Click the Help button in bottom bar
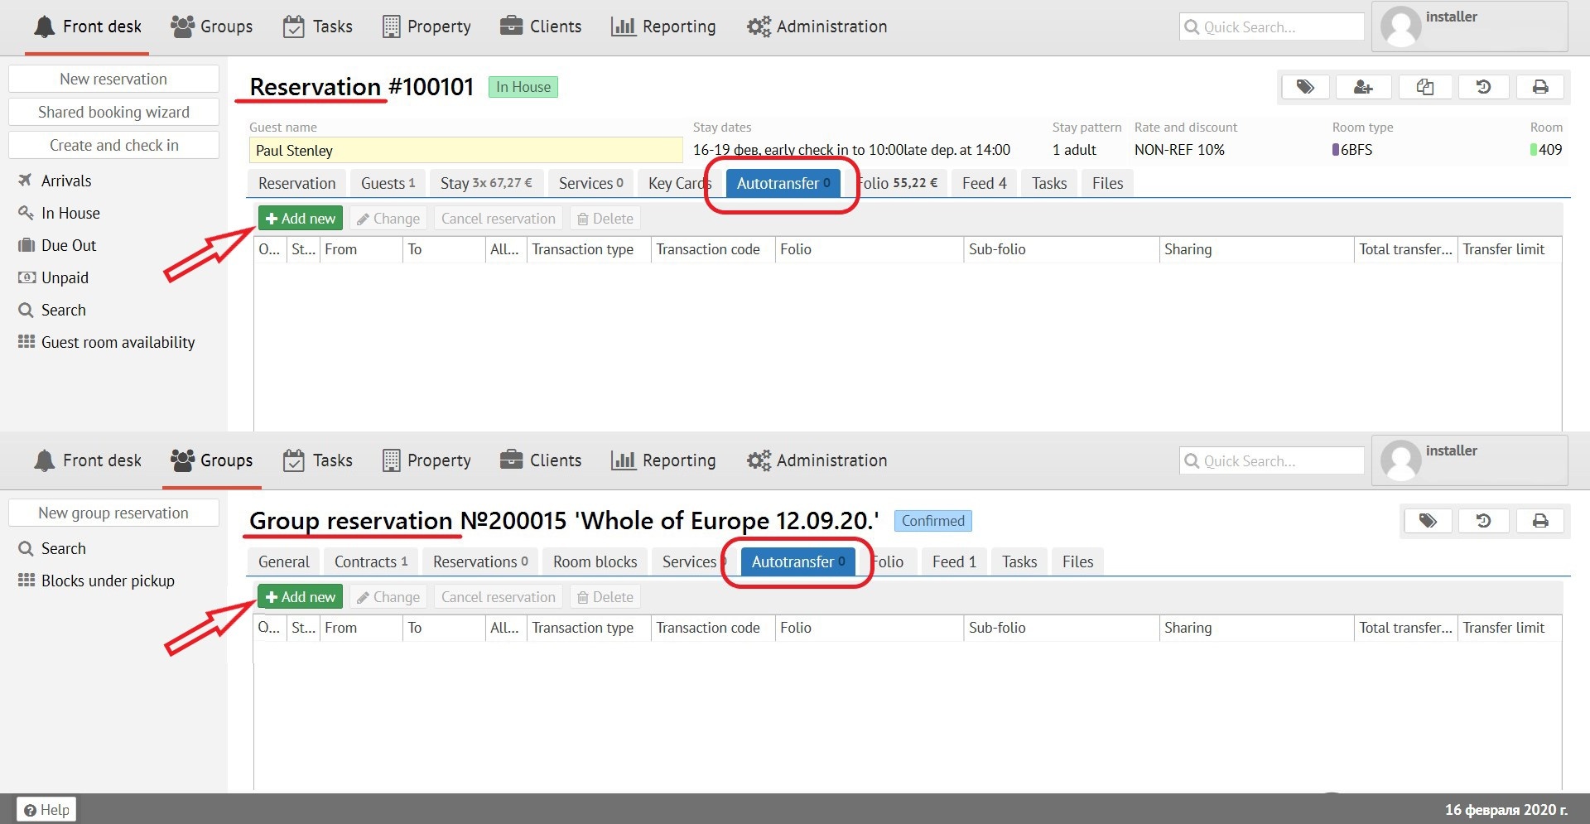The image size is (1590, 824). [47, 809]
